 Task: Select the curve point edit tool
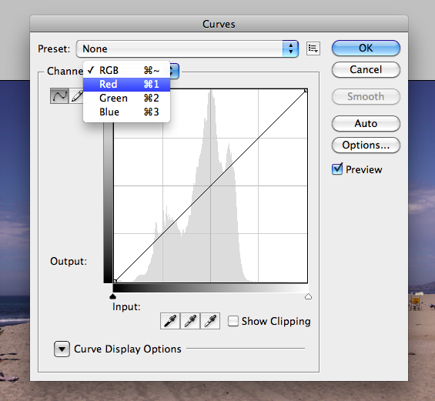[59, 96]
